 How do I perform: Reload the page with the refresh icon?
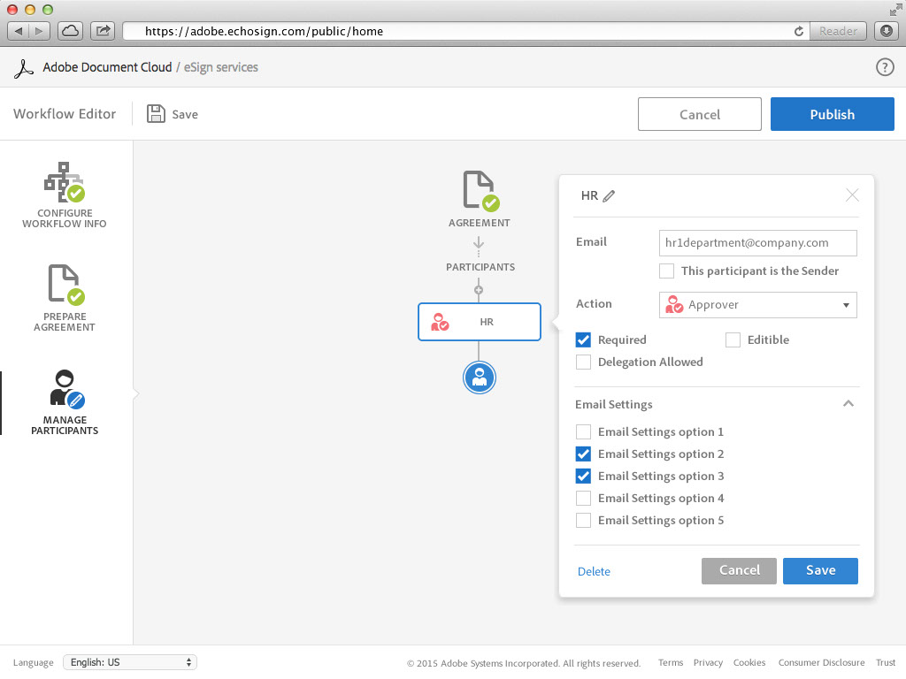pyautogui.click(x=799, y=31)
